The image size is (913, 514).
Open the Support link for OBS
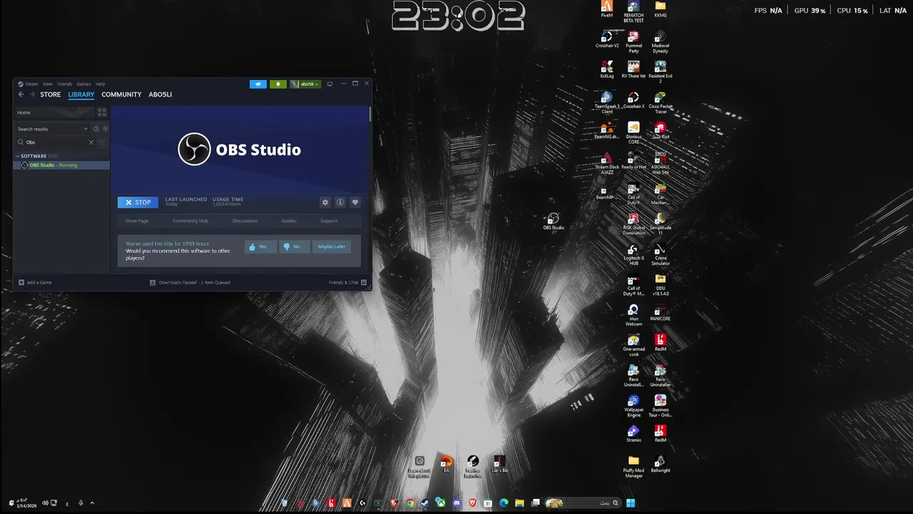coord(329,221)
